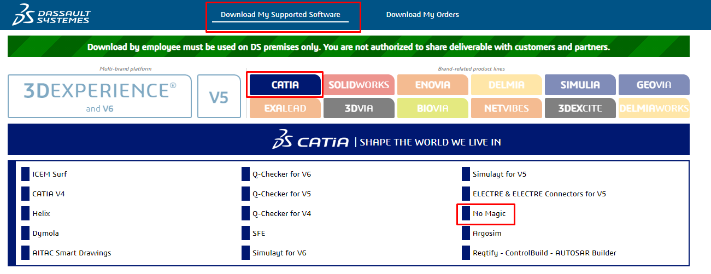This screenshot has height=274, width=711.
Task: Click blue square beside Reqtify - ControlBuild
Action: 466,253
